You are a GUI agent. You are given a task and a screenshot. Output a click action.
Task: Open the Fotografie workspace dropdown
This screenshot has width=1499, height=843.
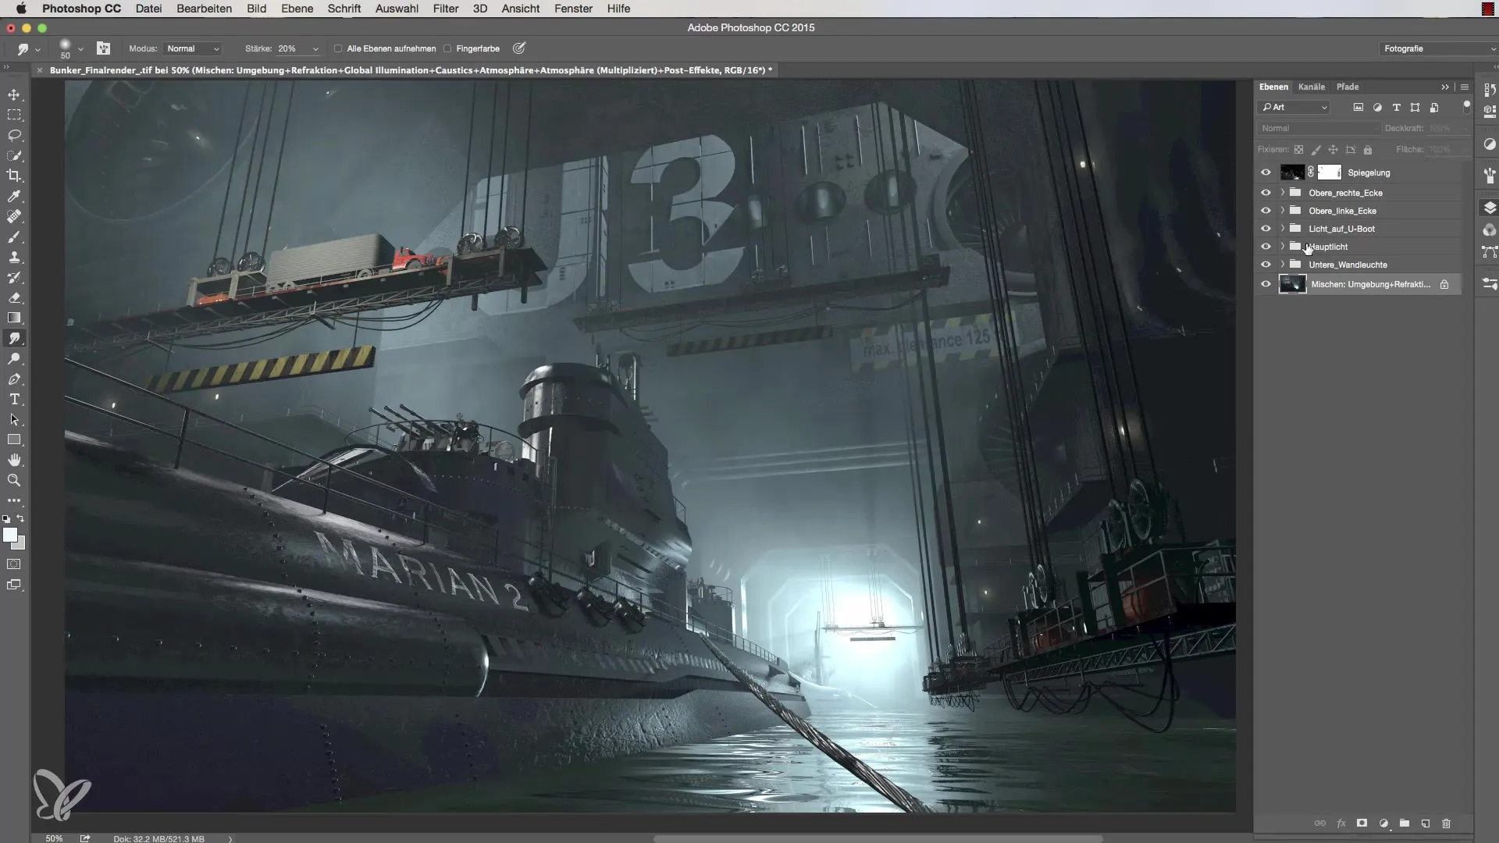(1437, 48)
